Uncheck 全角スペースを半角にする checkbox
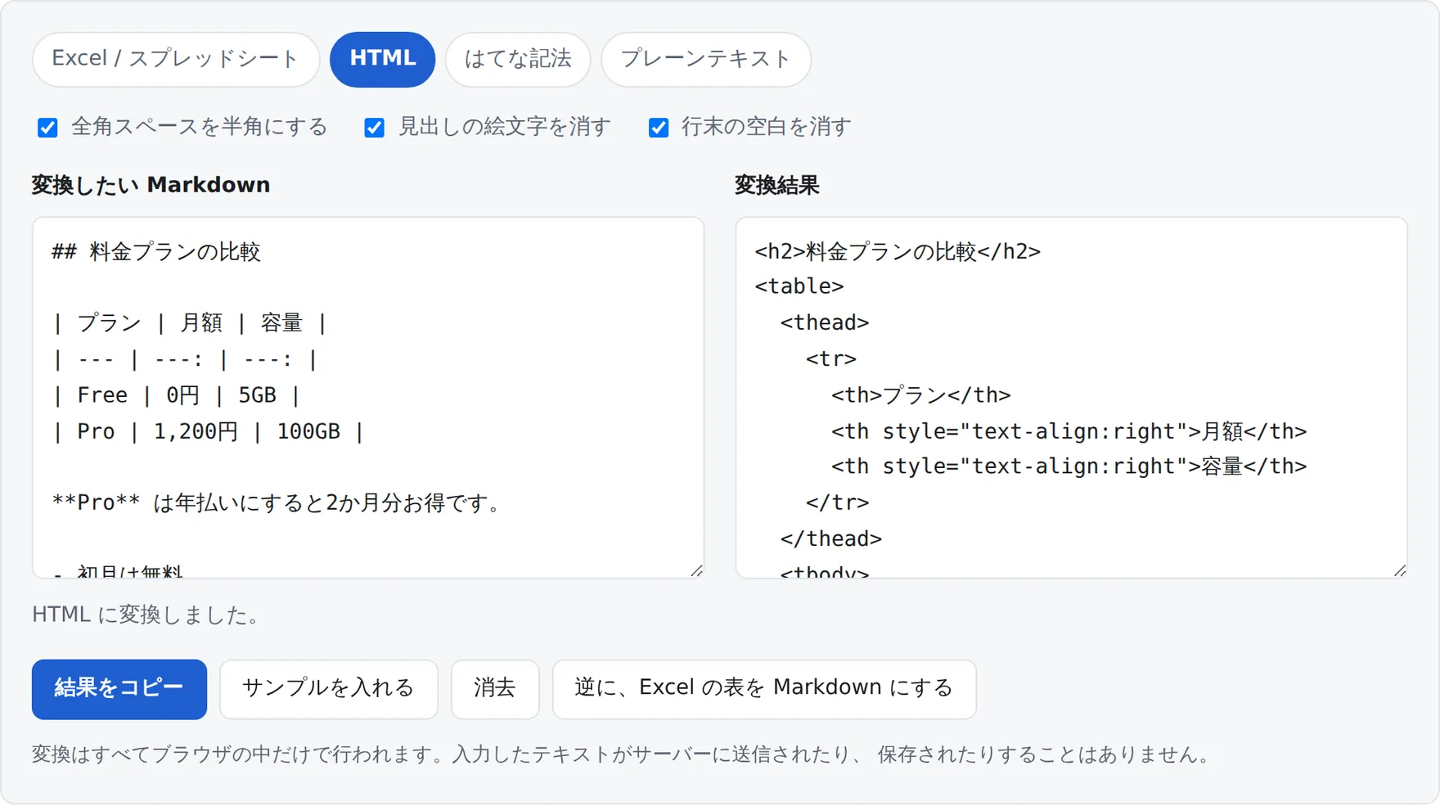 [47, 128]
